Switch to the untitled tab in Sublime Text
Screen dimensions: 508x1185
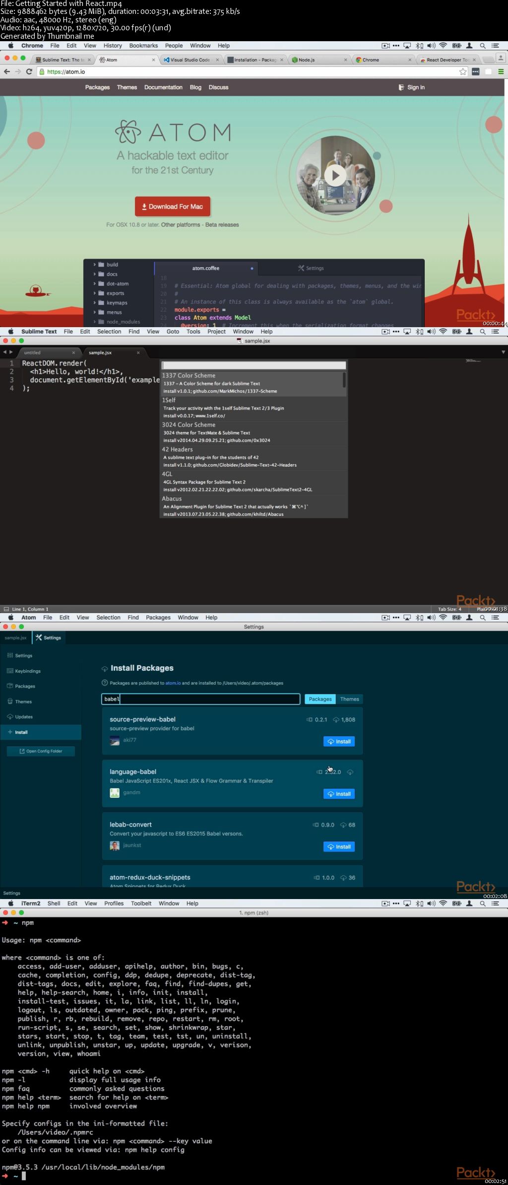[49, 352]
